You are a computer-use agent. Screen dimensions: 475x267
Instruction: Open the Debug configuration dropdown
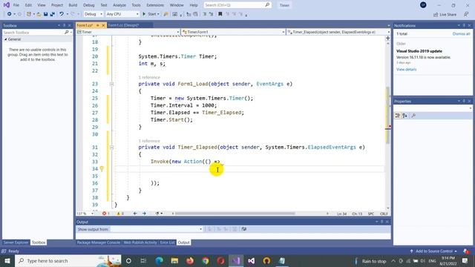tap(94, 14)
